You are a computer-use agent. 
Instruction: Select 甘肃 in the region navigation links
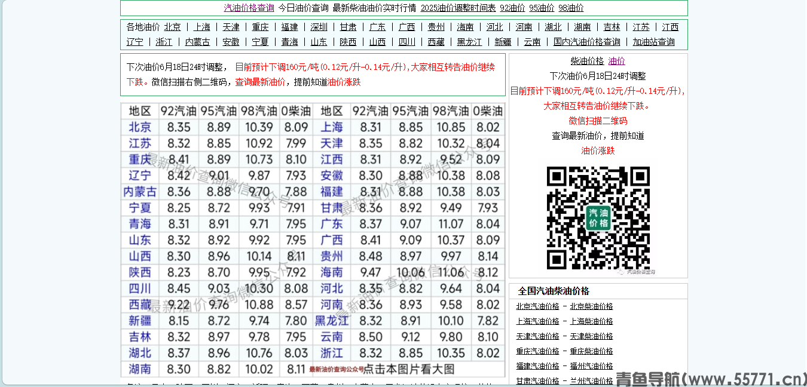click(348, 27)
